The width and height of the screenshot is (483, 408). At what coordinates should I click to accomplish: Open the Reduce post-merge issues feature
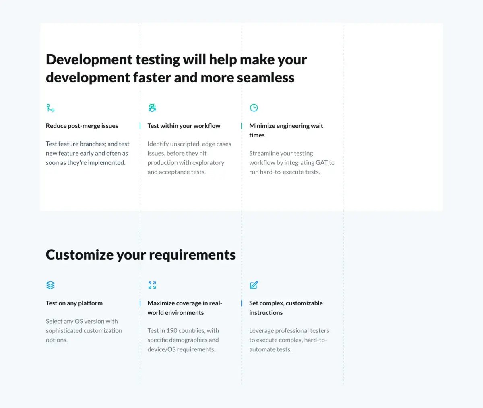click(x=82, y=126)
